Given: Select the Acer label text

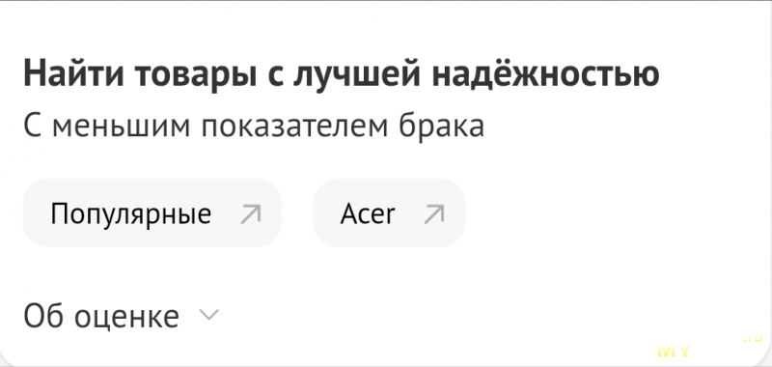Looking at the screenshot, I should click(x=368, y=214).
